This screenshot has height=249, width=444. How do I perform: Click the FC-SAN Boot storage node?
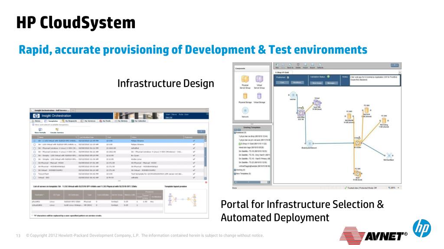[x=357, y=174]
